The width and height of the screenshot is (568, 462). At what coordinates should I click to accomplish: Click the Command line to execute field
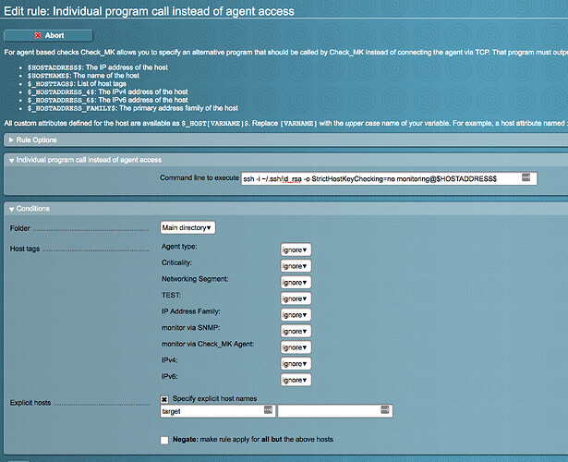point(389,178)
